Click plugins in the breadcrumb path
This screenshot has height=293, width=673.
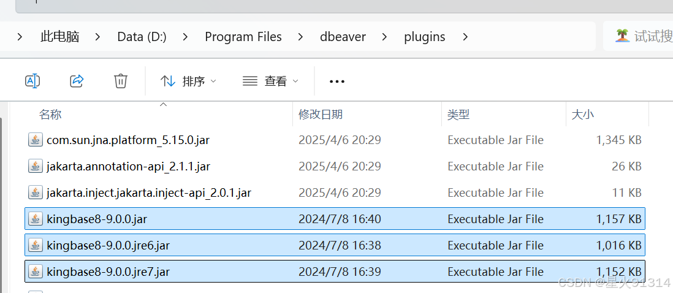(x=425, y=37)
